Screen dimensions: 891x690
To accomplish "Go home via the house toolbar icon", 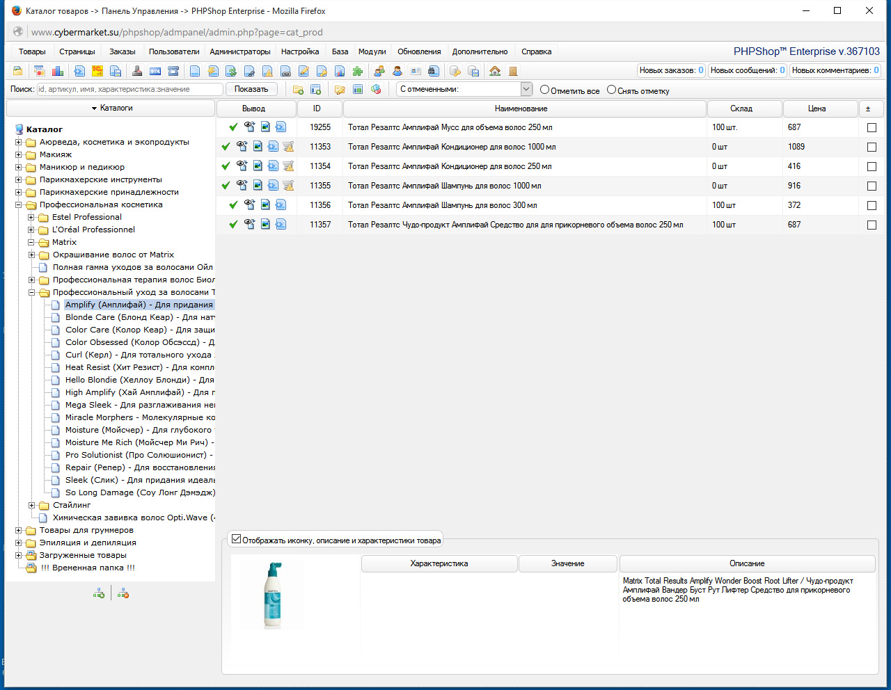I will [x=495, y=71].
